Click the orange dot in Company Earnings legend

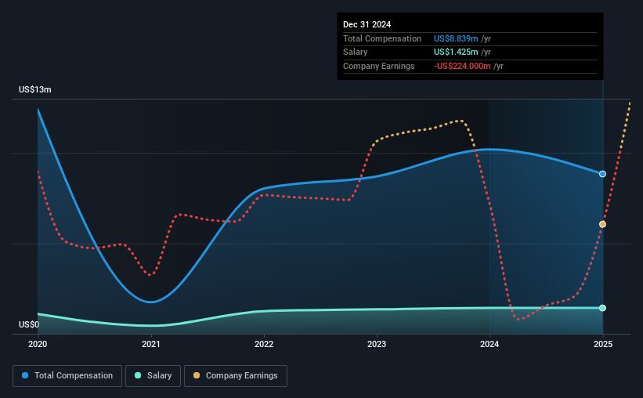197,375
